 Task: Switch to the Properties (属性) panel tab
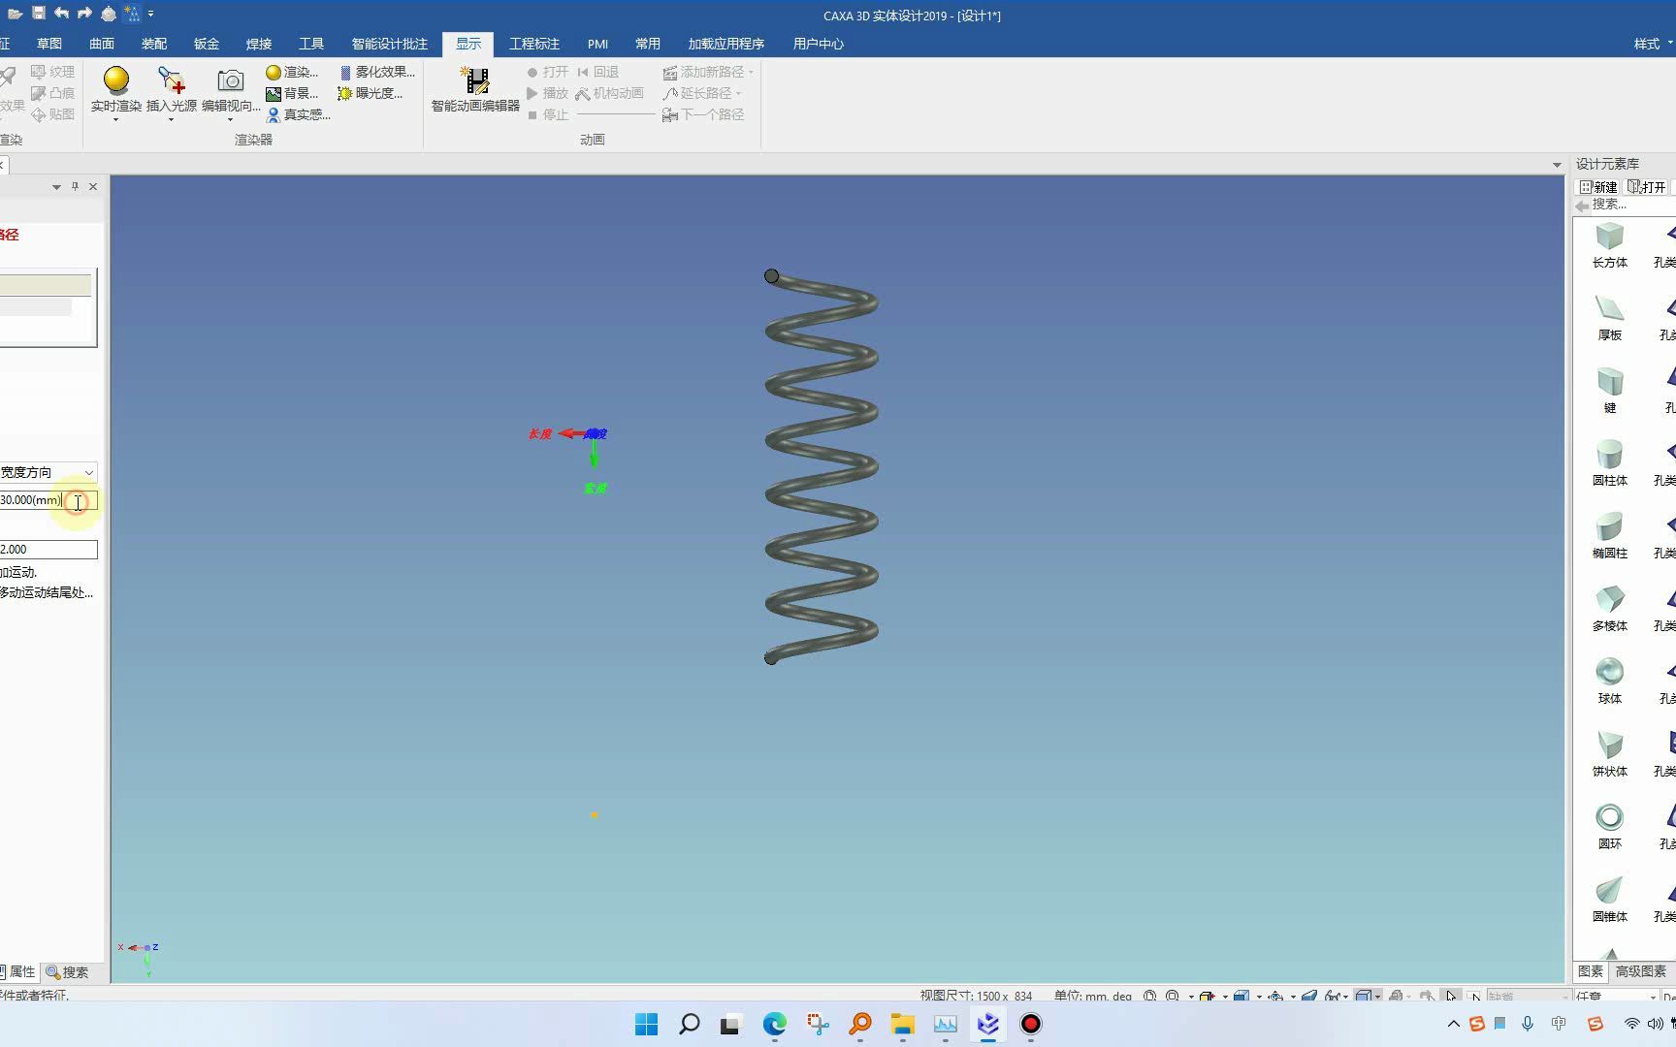pyautogui.click(x=18, y=971)
